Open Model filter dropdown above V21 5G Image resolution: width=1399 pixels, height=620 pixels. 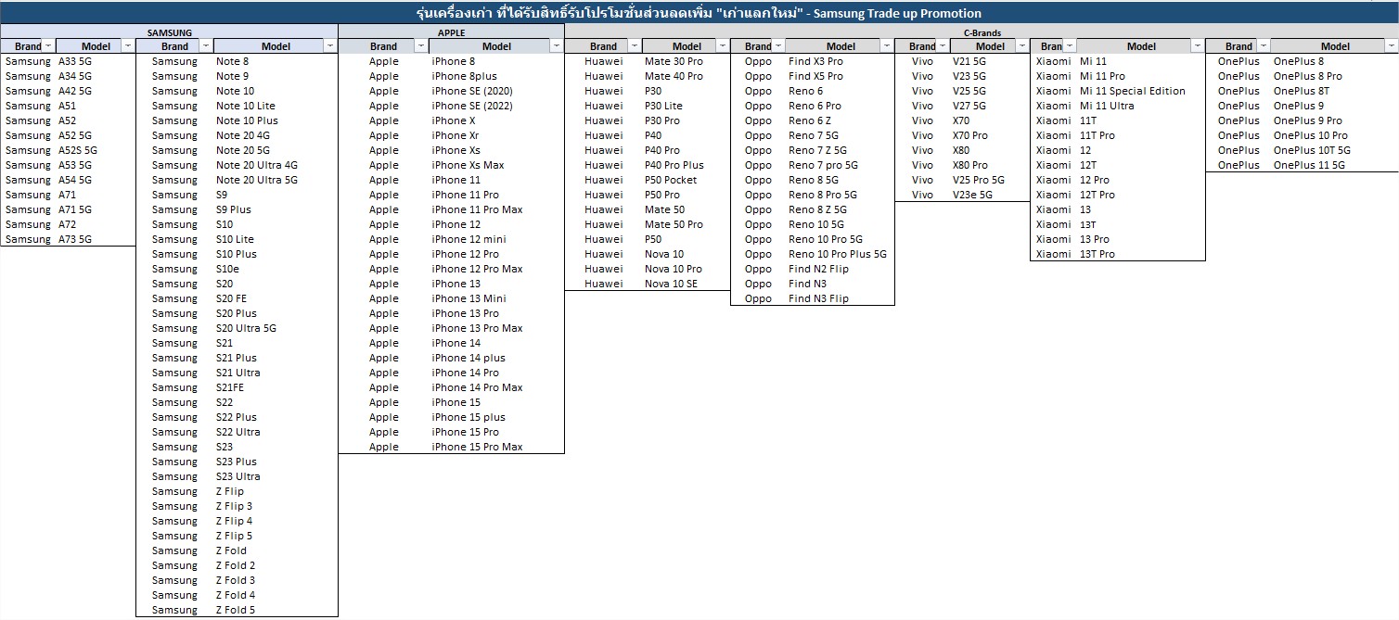tap(1022, 46)
